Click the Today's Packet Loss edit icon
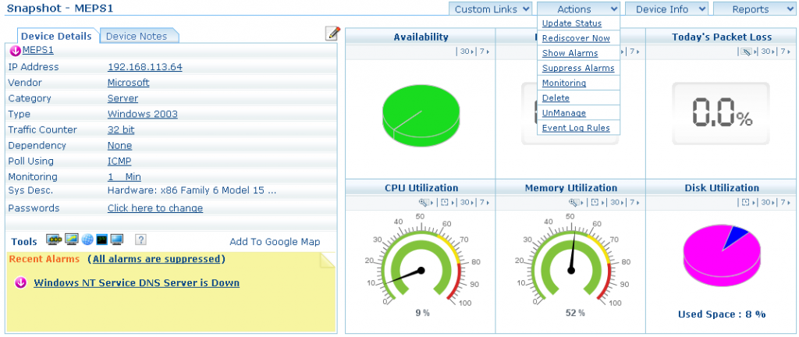799x337 pixels. coord(746,51)
